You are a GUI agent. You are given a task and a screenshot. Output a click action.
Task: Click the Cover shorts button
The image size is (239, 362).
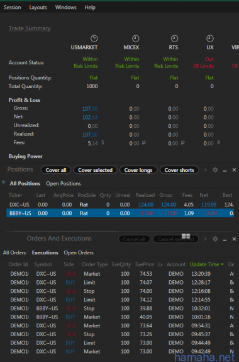coord(179,170)
